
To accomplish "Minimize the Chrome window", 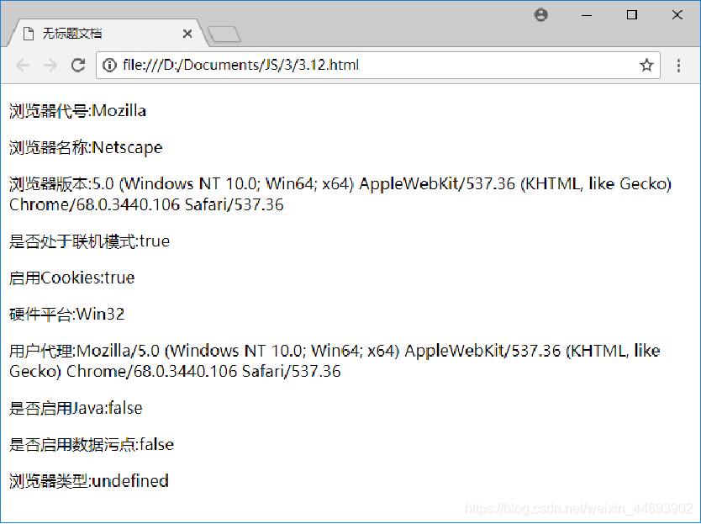I will click(x=587, y=15).
